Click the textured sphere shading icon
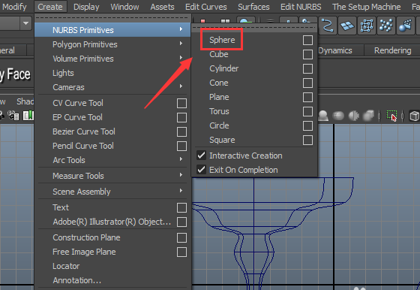The width and height of the screenshot is (420, 290). [338, 116]
